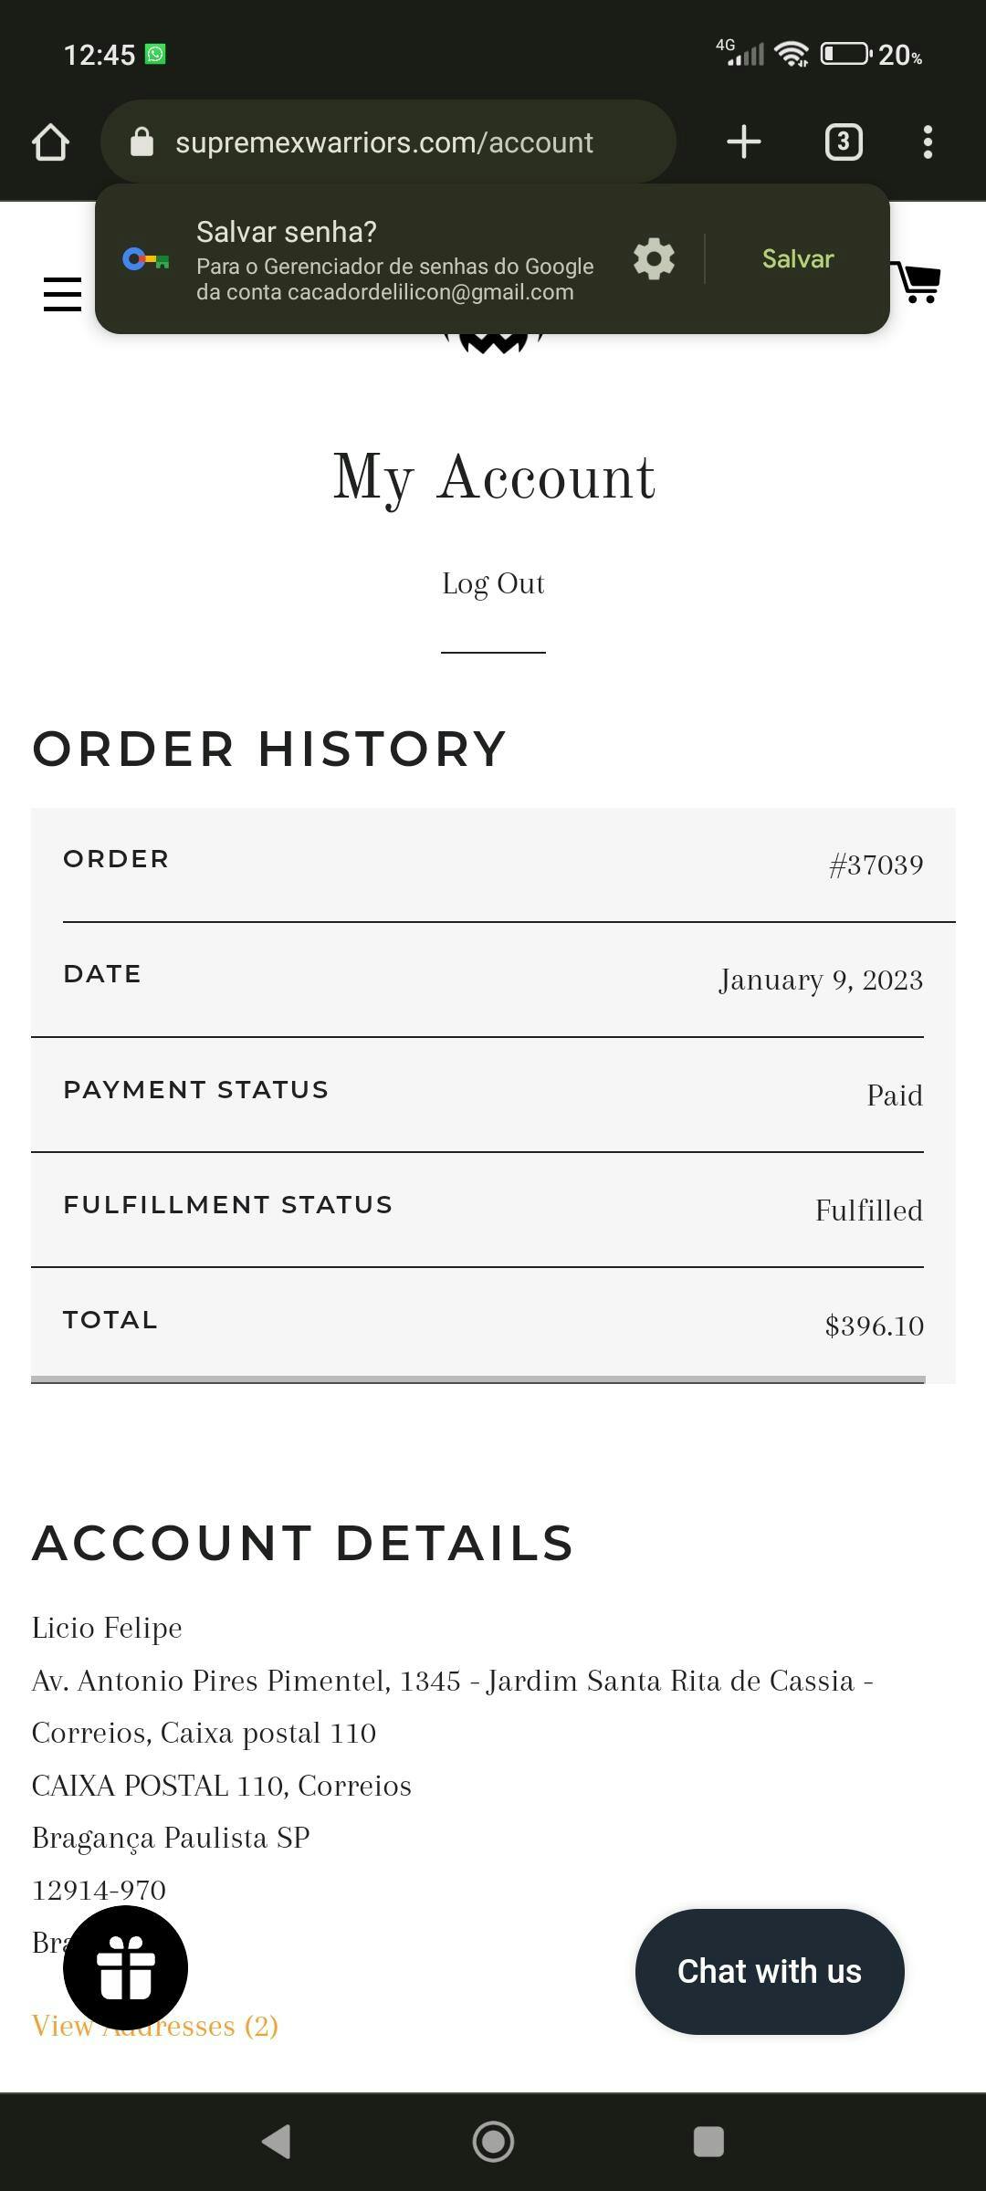Viewport: 986px width, 2191px height.
Task: Open order #37039 details
Action: [876, 865]
